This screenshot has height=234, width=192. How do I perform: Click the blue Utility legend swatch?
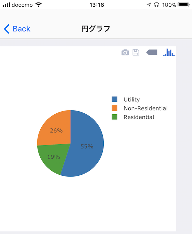[115, 99]
